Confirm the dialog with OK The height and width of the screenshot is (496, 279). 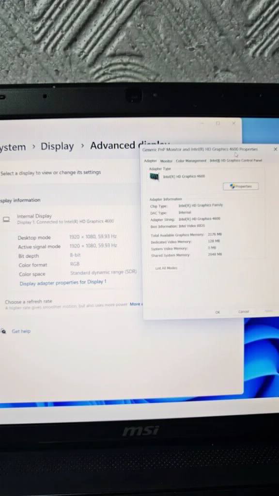click(x=217, y=312)
